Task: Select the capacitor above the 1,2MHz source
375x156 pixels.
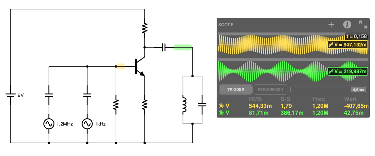Action: point(49,95)
